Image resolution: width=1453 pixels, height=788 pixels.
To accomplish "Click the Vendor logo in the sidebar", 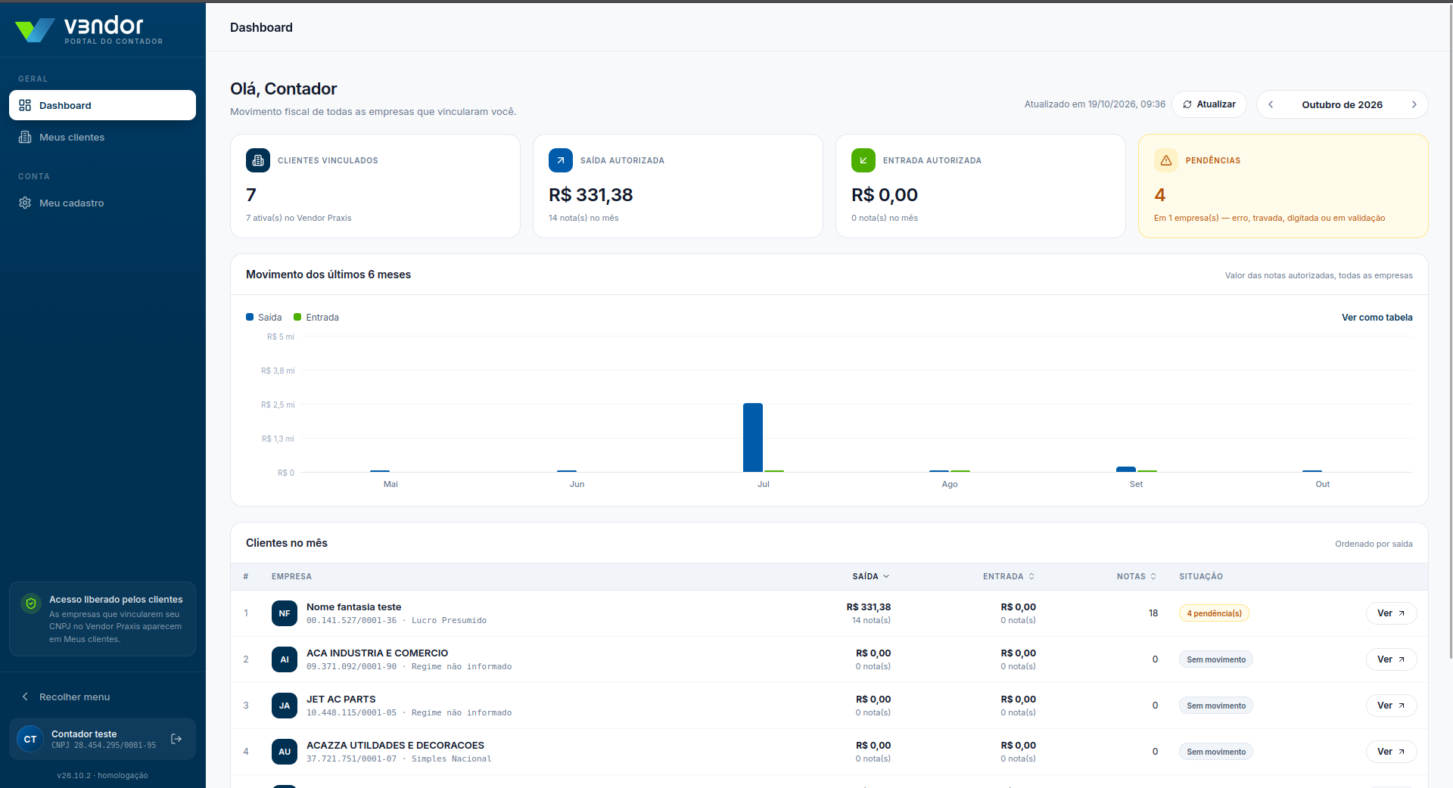I will coord(89,30).
